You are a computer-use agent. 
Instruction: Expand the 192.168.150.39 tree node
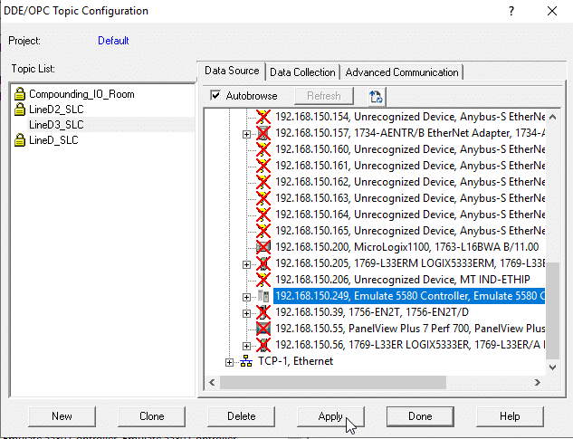click(246, 313)
